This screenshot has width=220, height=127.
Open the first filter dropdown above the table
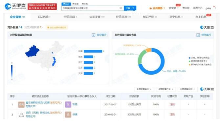tap(144, 89)
